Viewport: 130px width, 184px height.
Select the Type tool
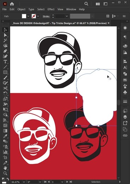coord(5,62)
